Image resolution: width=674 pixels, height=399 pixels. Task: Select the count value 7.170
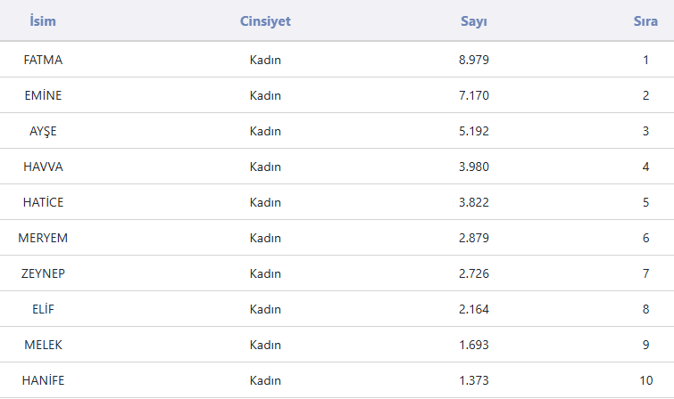[x=473, y=95]
